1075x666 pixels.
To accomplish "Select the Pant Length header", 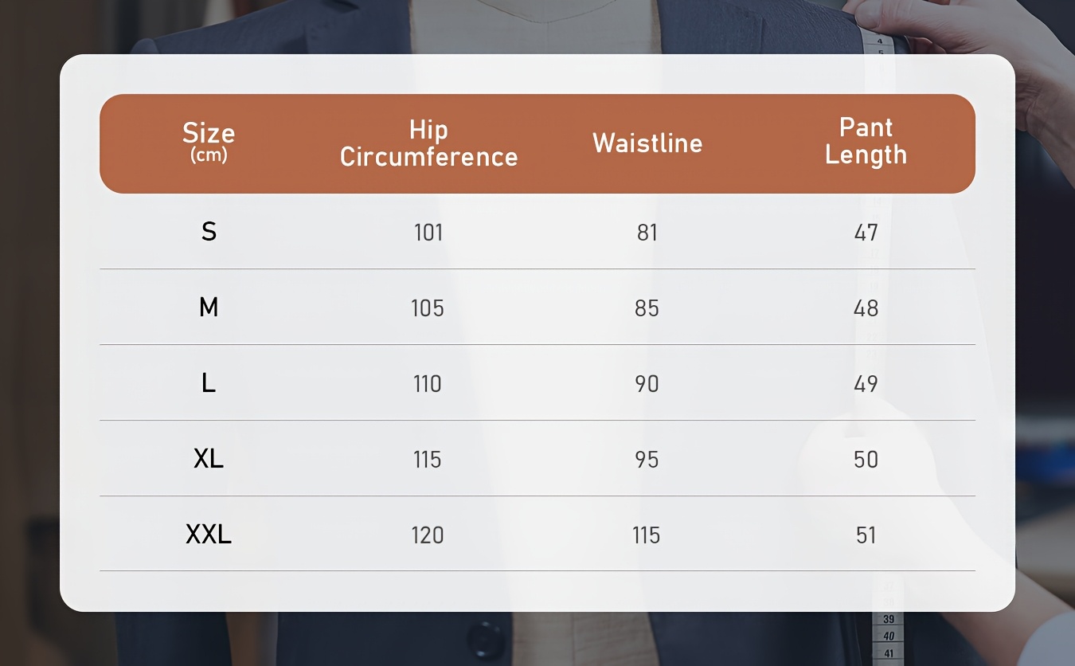I will [866, 141].
